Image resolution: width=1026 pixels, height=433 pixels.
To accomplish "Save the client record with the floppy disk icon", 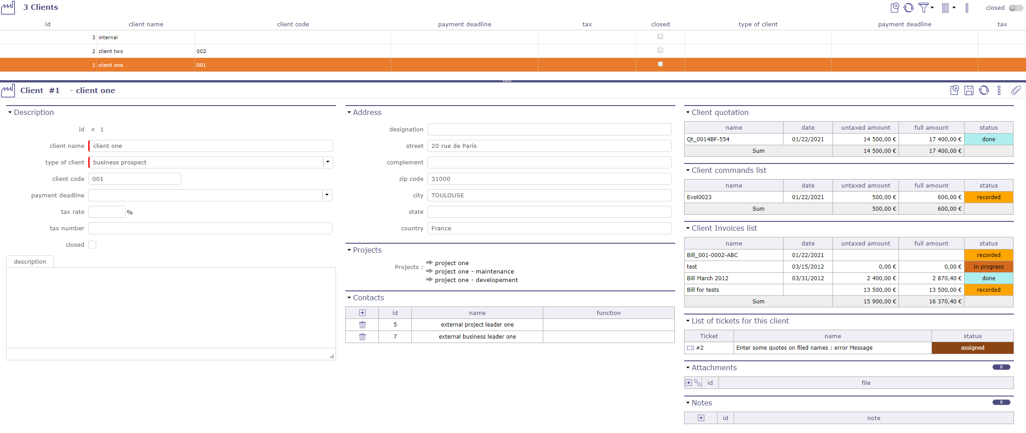I will [x=969, y=90].
